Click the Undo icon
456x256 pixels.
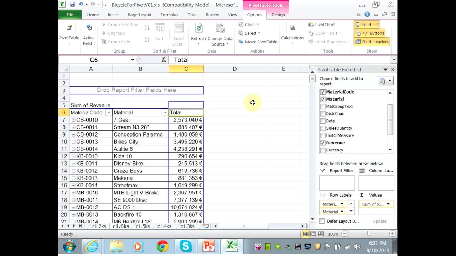pos(81,5)
